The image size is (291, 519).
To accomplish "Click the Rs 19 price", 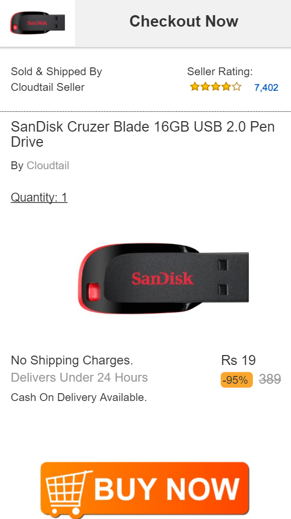I will (238, 360).
